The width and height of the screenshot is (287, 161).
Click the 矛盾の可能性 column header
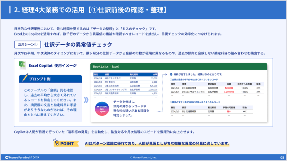229,107
